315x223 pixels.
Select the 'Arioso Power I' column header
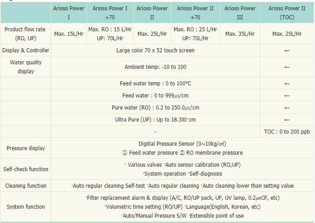click(x=69, y=13)
